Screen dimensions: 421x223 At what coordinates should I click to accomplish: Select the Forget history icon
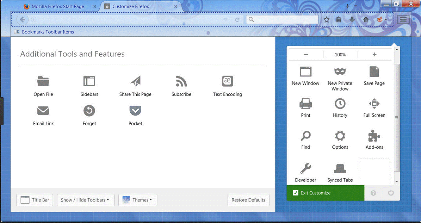[89, 111]
